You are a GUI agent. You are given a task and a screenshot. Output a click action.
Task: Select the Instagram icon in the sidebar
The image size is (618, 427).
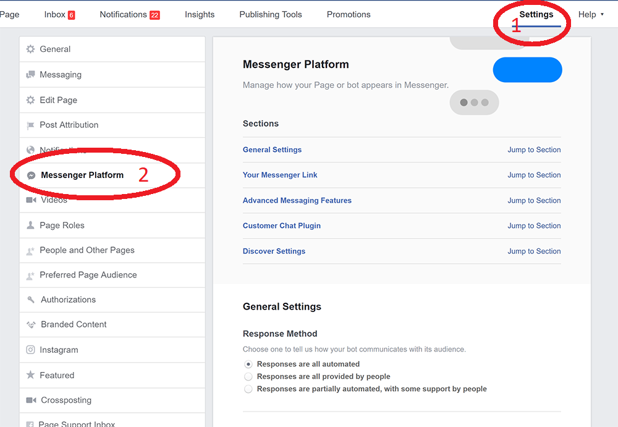pyautogui.click(x=31, y=350)
